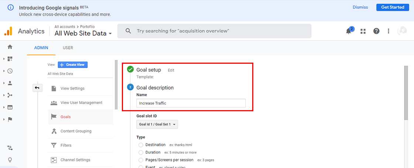Viewport: 414px width, 168px height.
Task: Open the three-dot more options menu
Action: (x=389, y=31)
